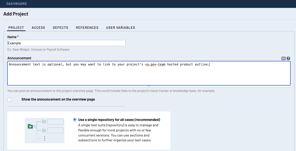Click the top test suite icon in the repository diagram
The height and width of the screenshot is (151, 296).
pos(44,121)
